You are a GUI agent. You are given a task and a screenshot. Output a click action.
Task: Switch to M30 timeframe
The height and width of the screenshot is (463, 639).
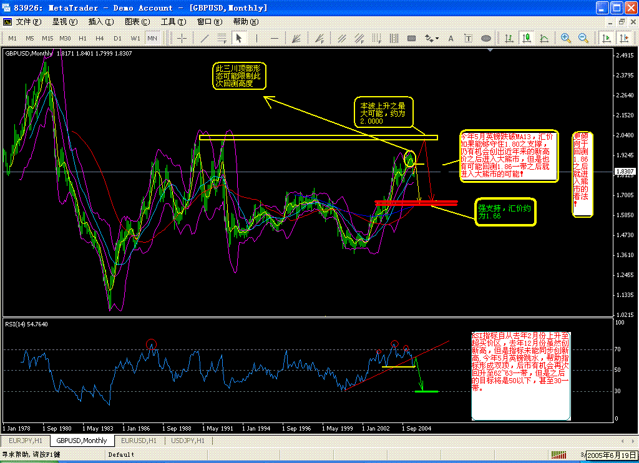click(65, 38)
